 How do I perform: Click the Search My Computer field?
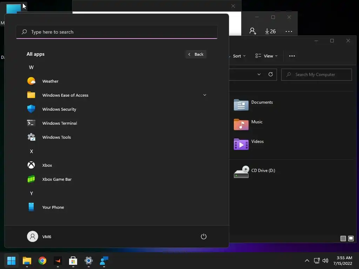(317, 75)
